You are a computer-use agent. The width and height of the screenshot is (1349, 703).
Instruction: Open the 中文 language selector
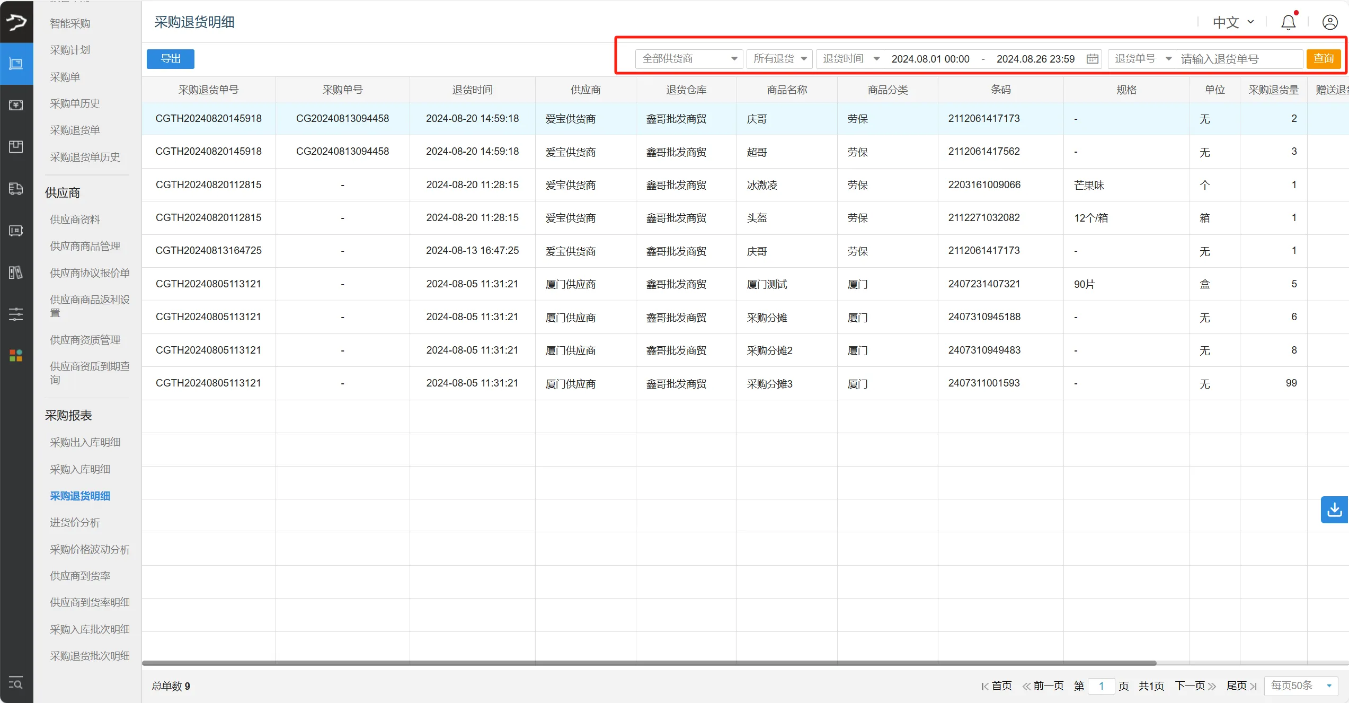click(1233, 22)
